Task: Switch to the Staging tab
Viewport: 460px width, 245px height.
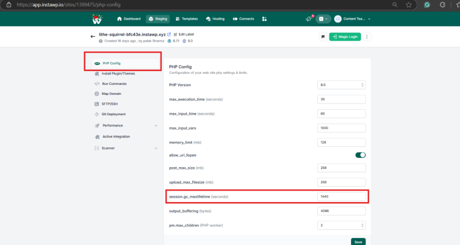Action: click(158, 19)
